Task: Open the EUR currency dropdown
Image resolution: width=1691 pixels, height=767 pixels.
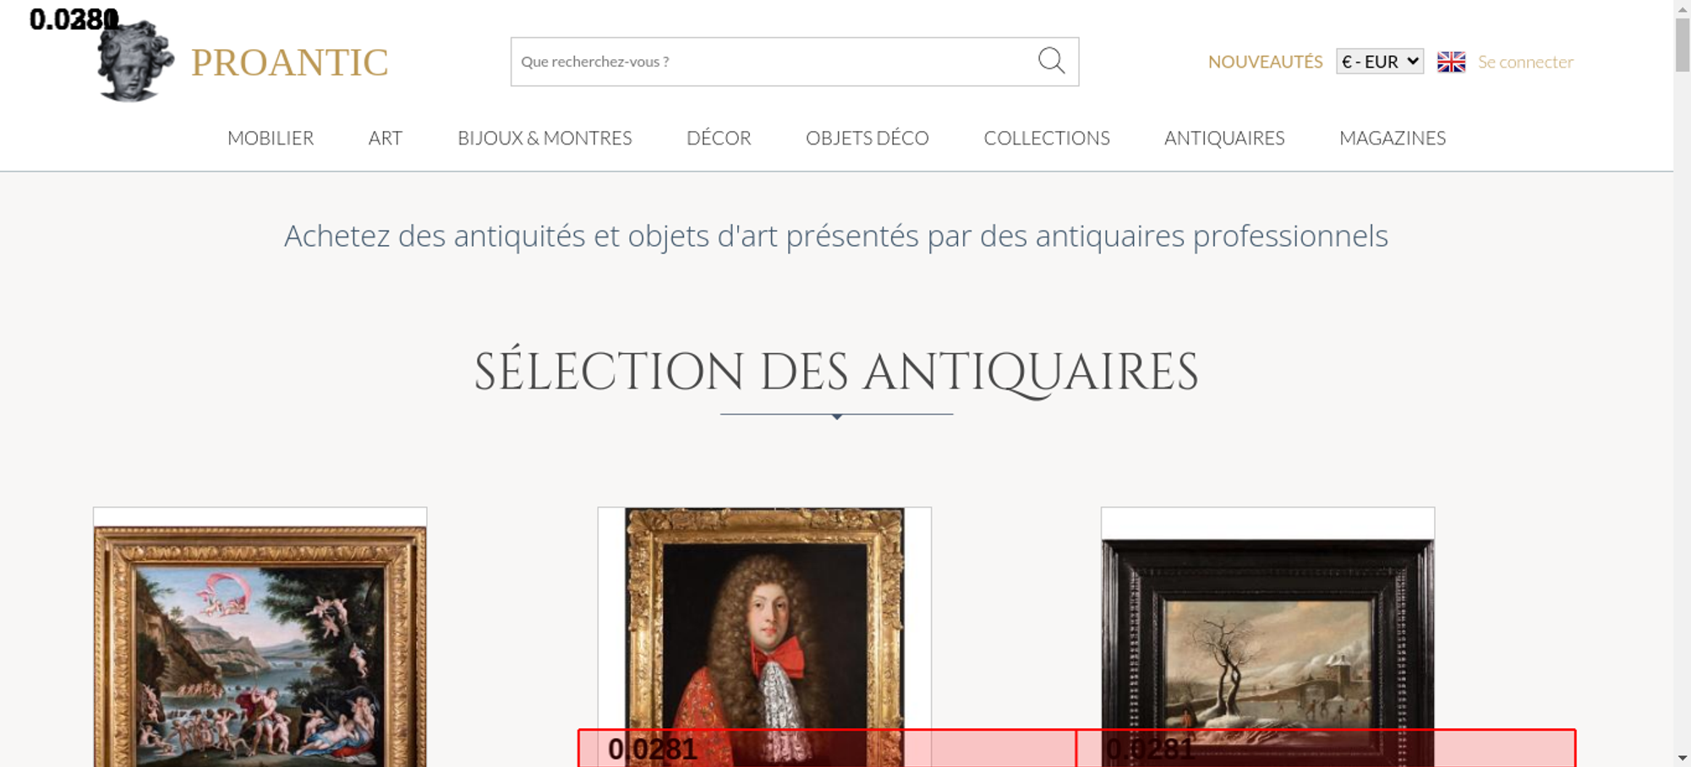Action: tap(1379, 62)
